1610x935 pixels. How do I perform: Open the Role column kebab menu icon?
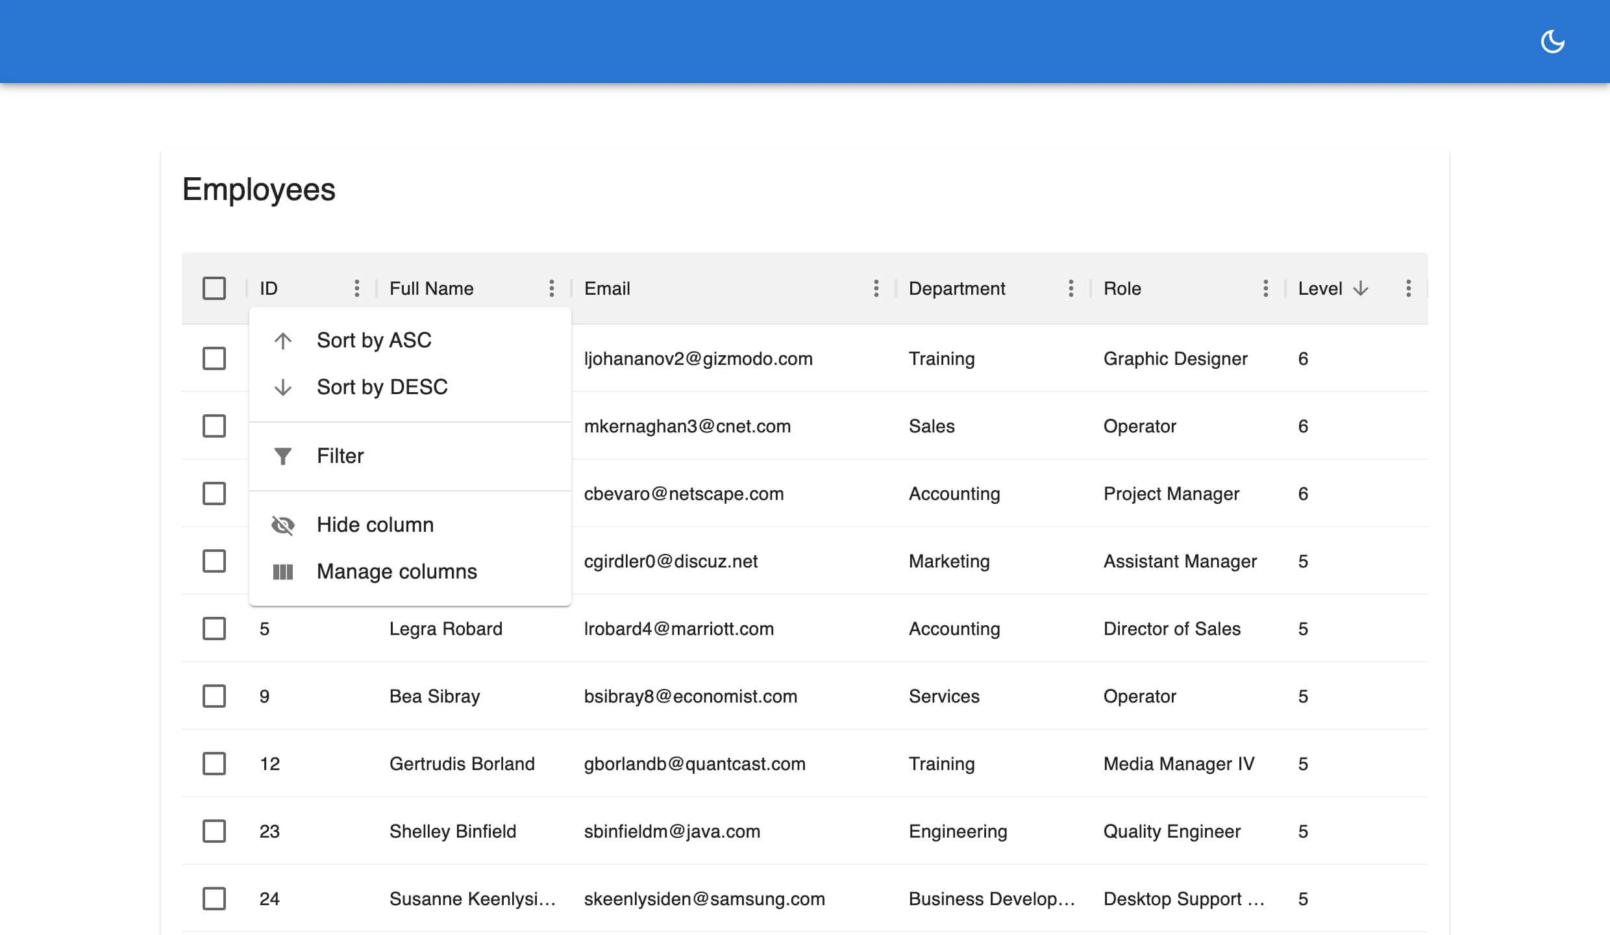[1265, 288]
